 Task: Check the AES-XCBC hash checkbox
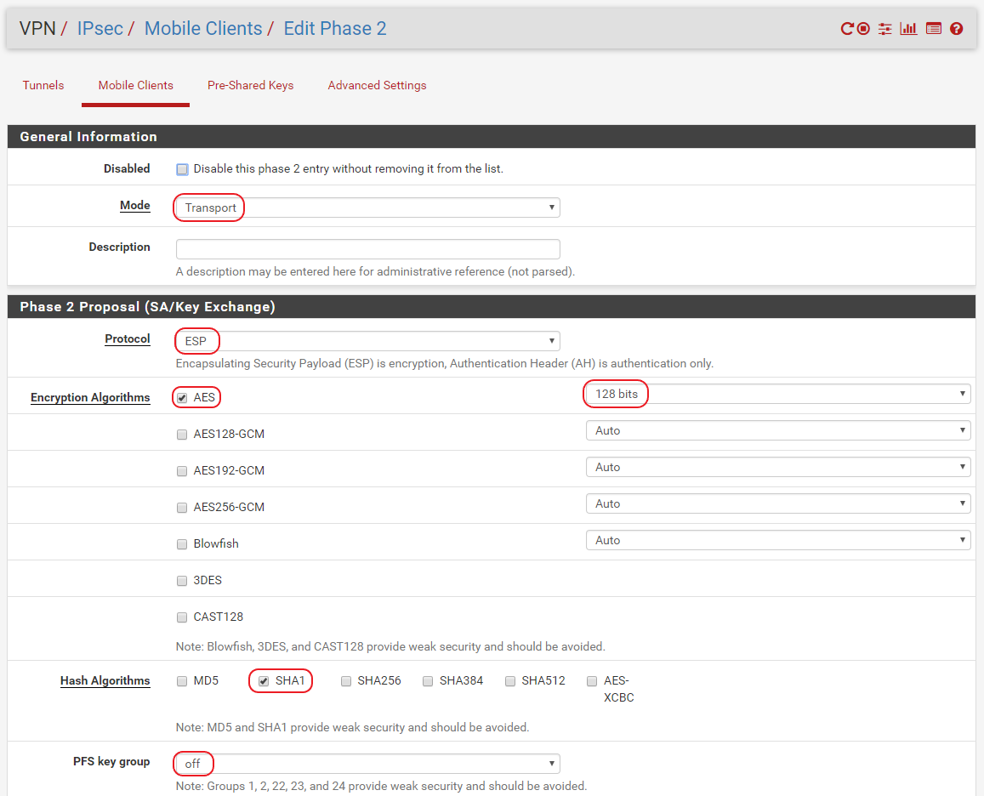[x=592, y=681]
